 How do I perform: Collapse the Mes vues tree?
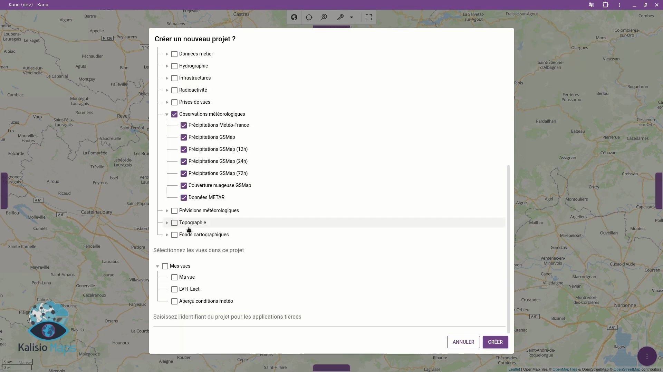pyautogui.click(x=157, y=266)
